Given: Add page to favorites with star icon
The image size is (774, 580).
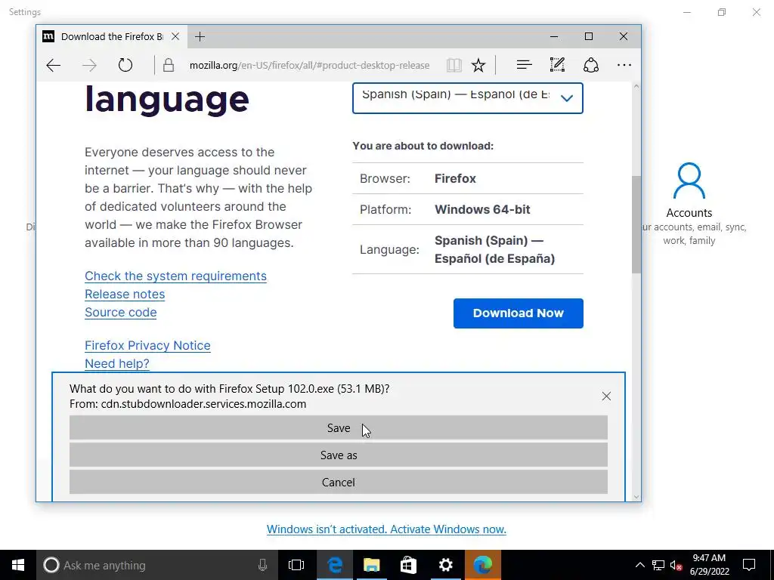Looking at the screenshot, I should tap(478, 65).
